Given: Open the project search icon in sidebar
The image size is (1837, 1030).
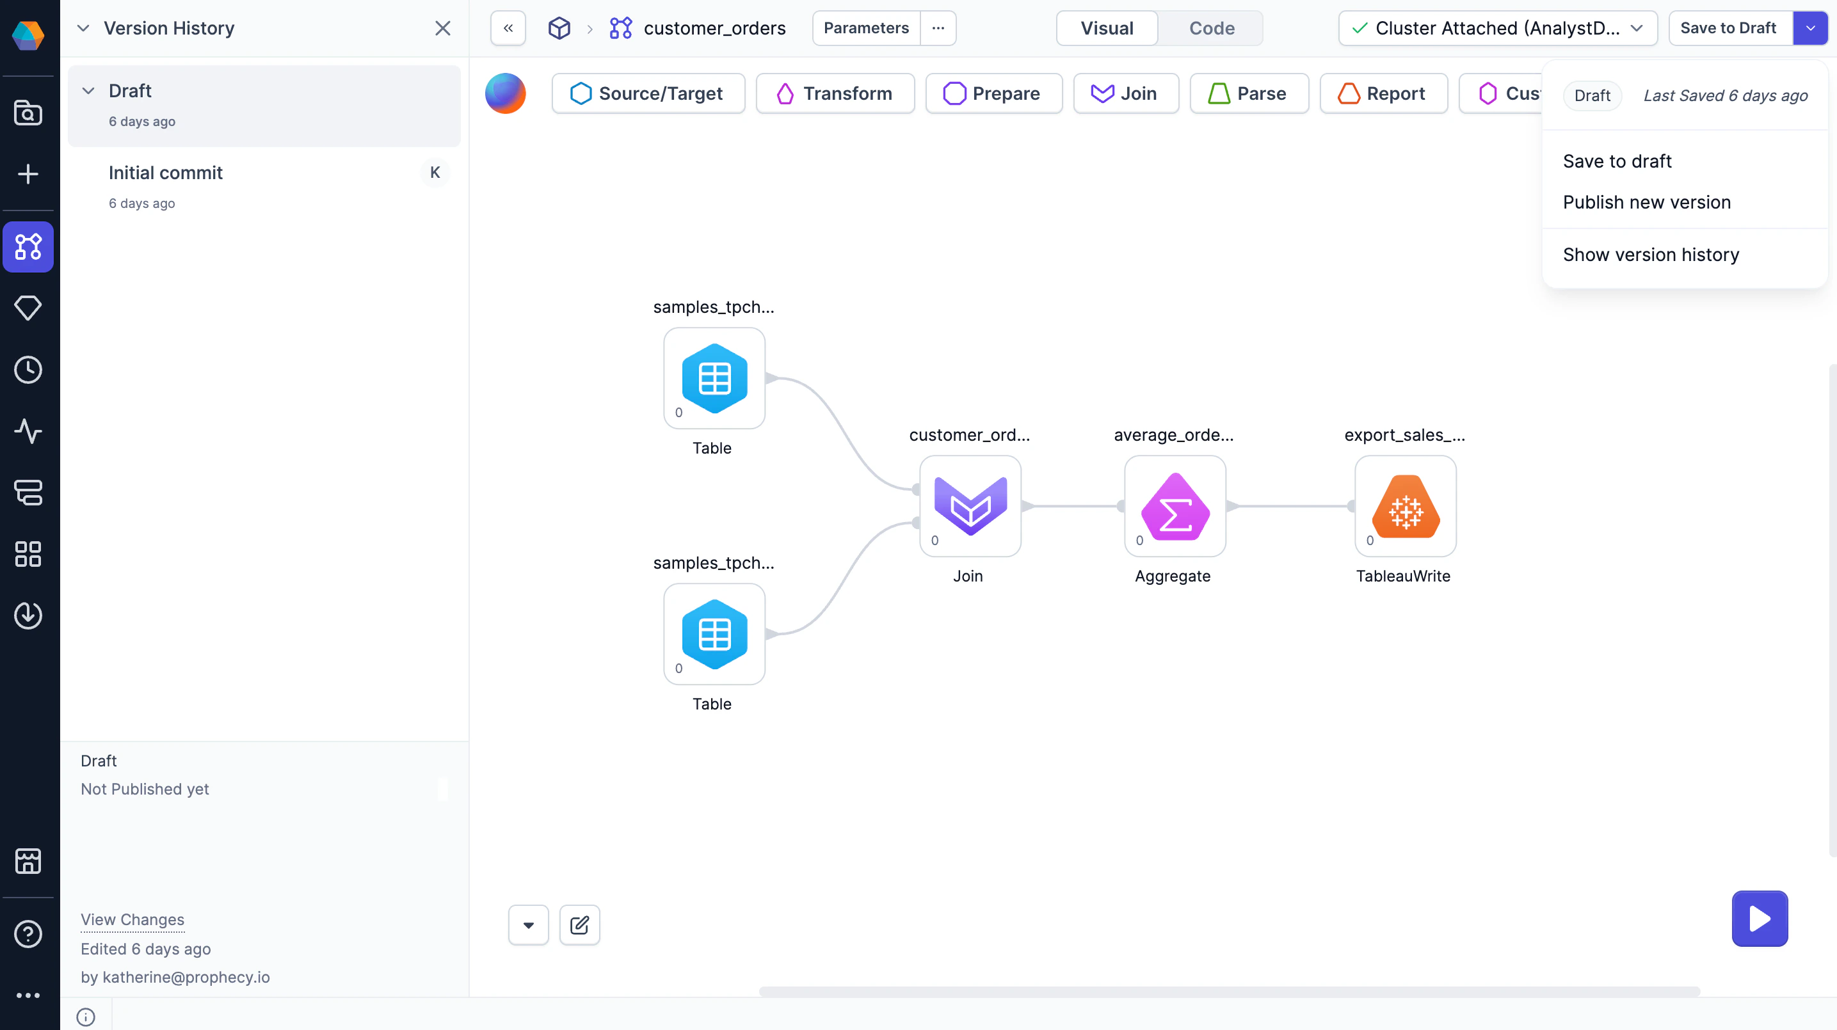Looking at the screenshot, I should tap(29, 113).
